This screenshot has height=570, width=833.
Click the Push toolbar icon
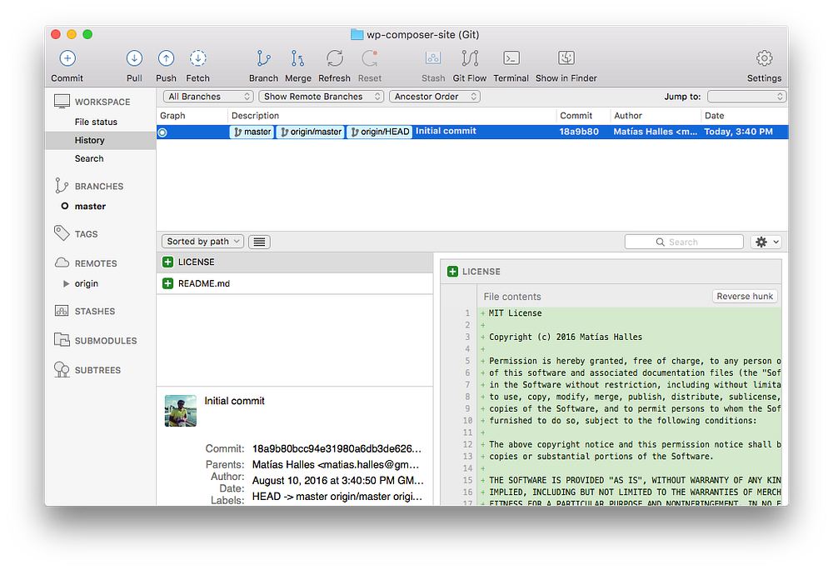click(x=167, y=58)
